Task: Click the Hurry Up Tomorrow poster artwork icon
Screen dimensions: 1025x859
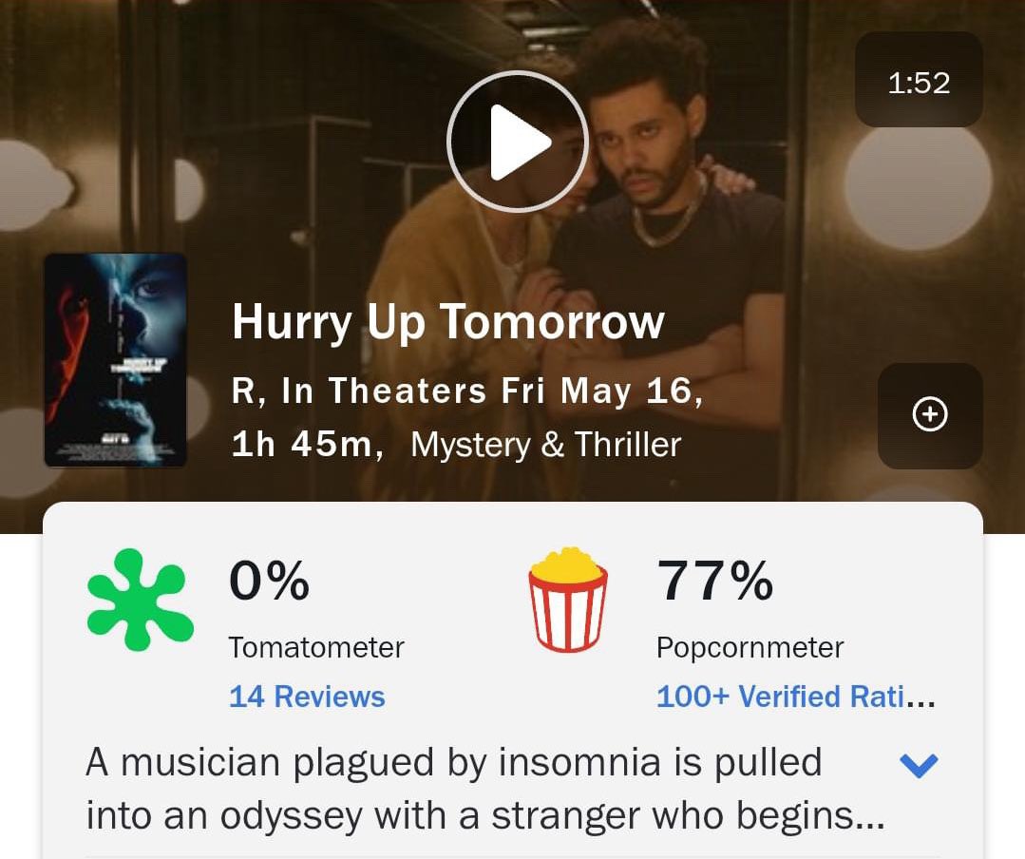Action: point(116,359)
